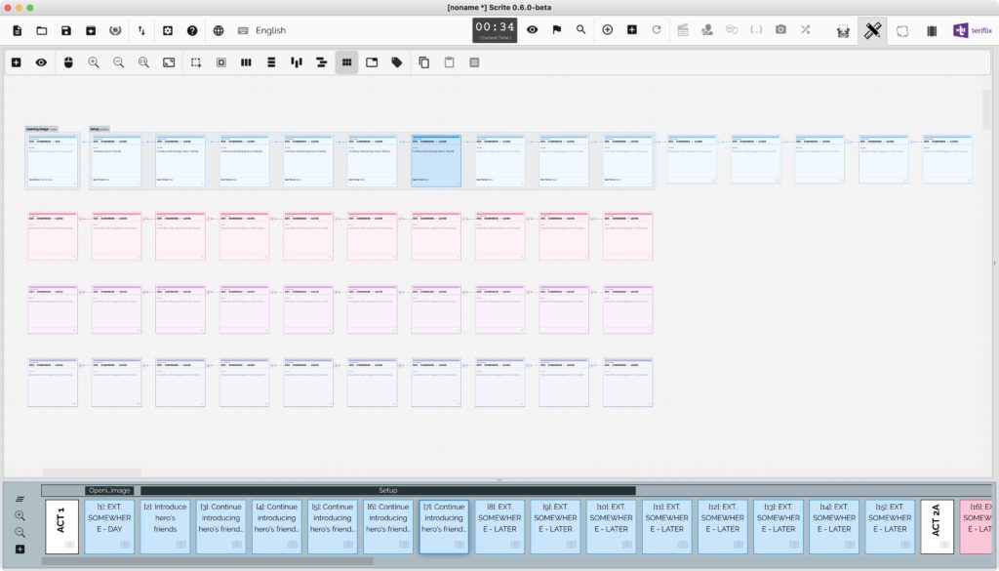999x571 pixels.
Task: Expand the timeline options hamburger menu
Action: click(20, 499)
